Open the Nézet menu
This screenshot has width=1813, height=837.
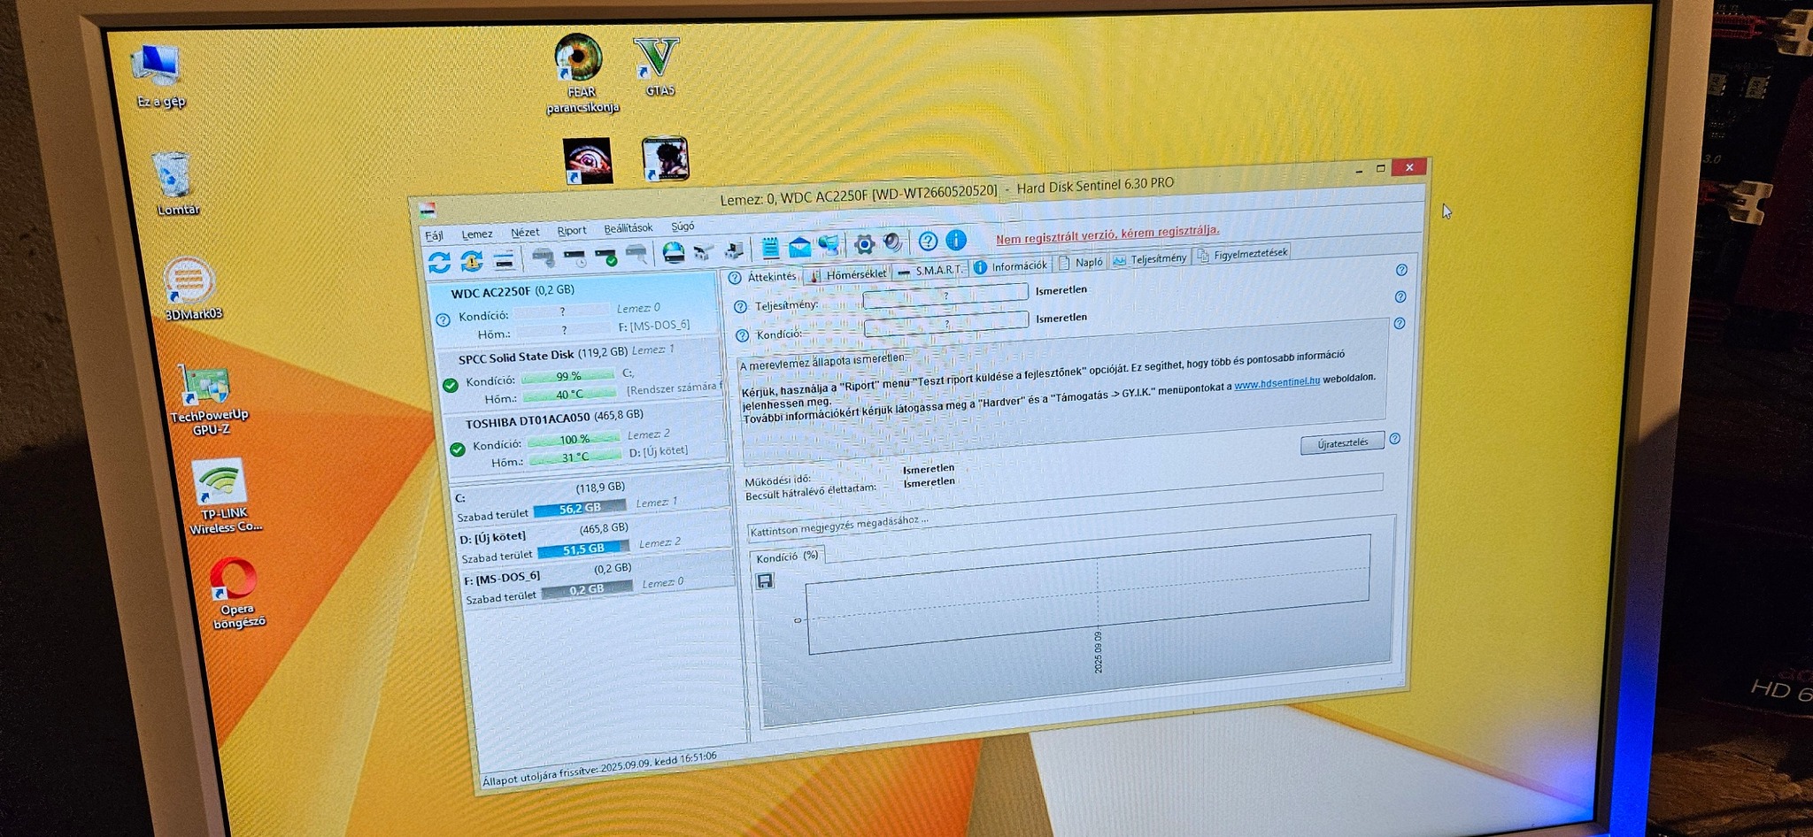point(525,233)
